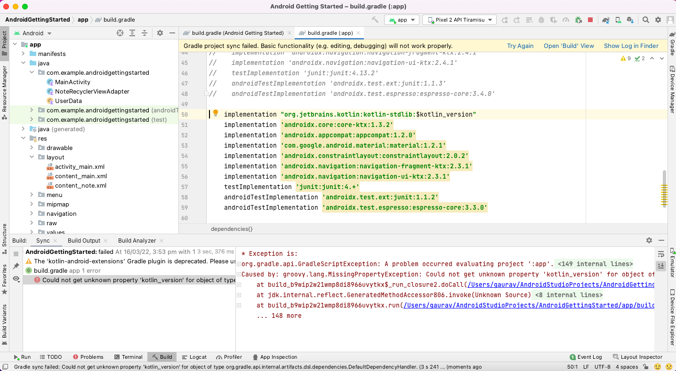Screen dimensions: 676x371
Task: Sync project with Gradle files elephant icon
Action: coord(606,20)
